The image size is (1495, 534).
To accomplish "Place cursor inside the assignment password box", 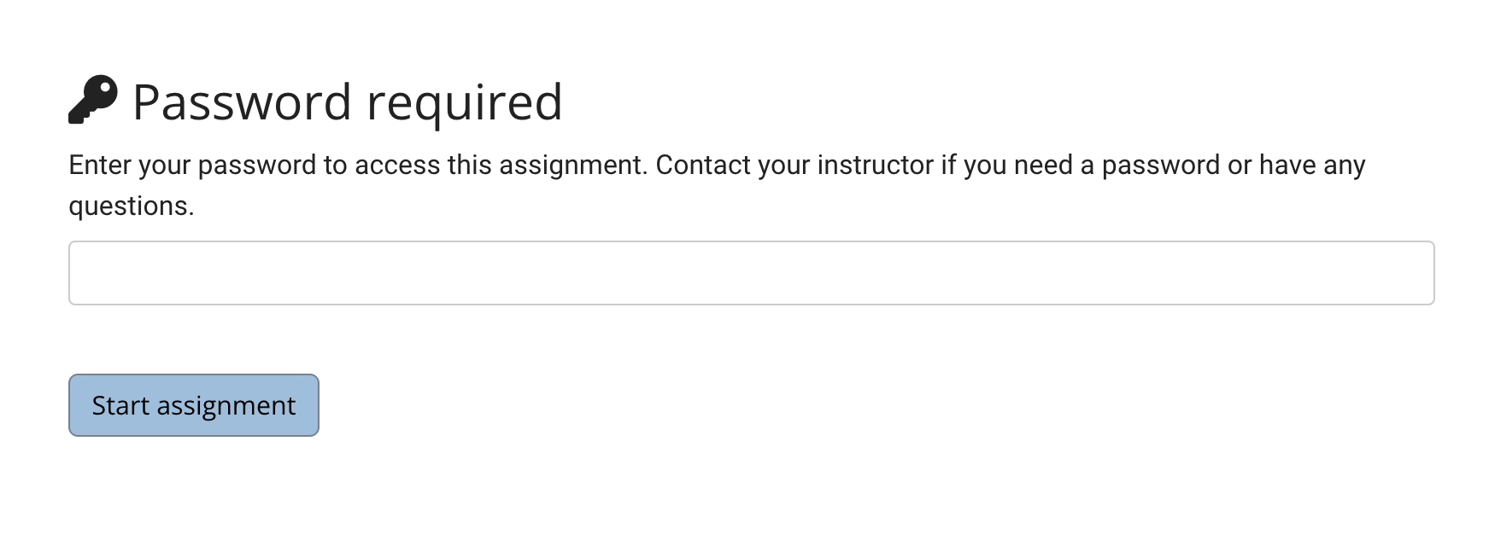I will point(751,273).
